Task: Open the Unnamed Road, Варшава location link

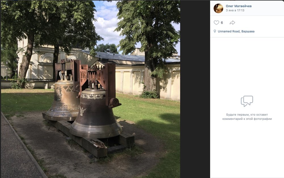Action: click(x=236, y=31)
